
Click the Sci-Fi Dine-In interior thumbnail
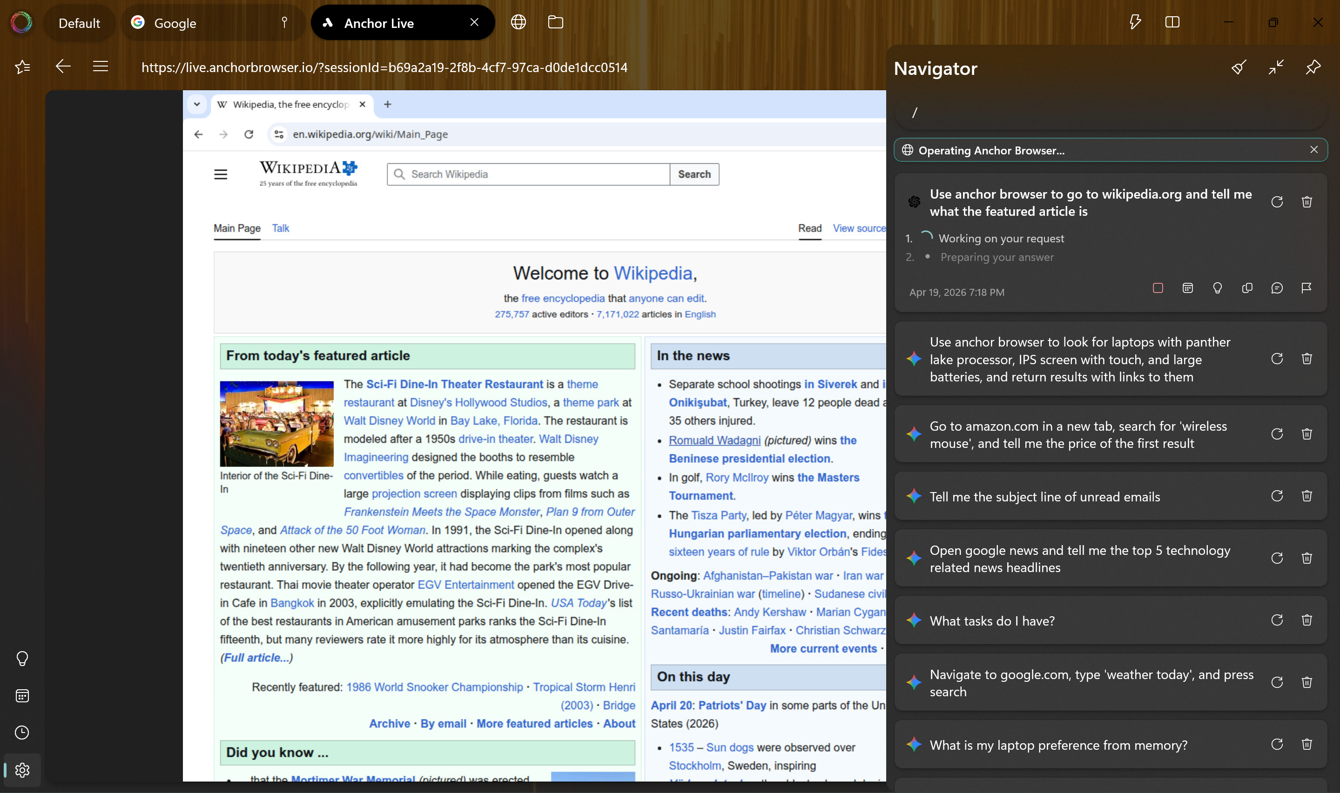(276, 423)
